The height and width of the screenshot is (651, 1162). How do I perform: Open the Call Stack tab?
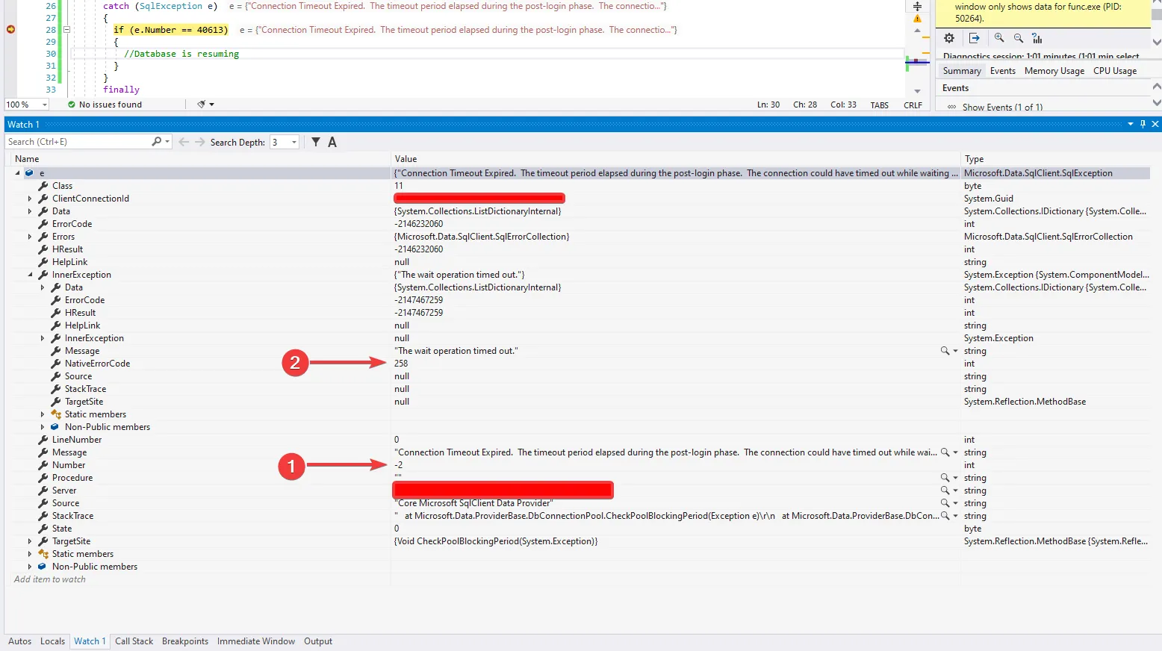[134, 641]
